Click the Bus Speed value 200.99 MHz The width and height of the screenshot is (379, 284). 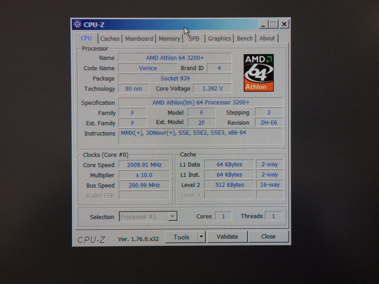(144, 185)
